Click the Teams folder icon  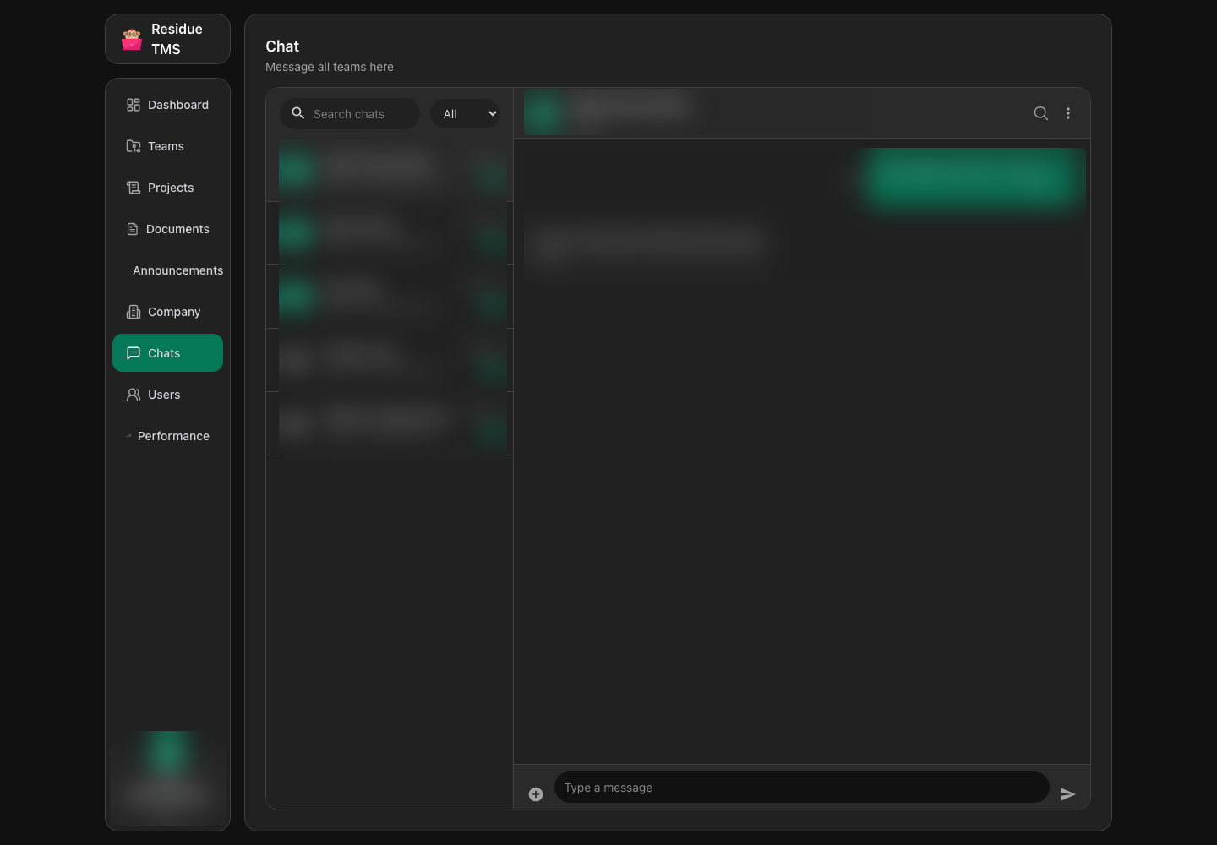coord(134,146)
